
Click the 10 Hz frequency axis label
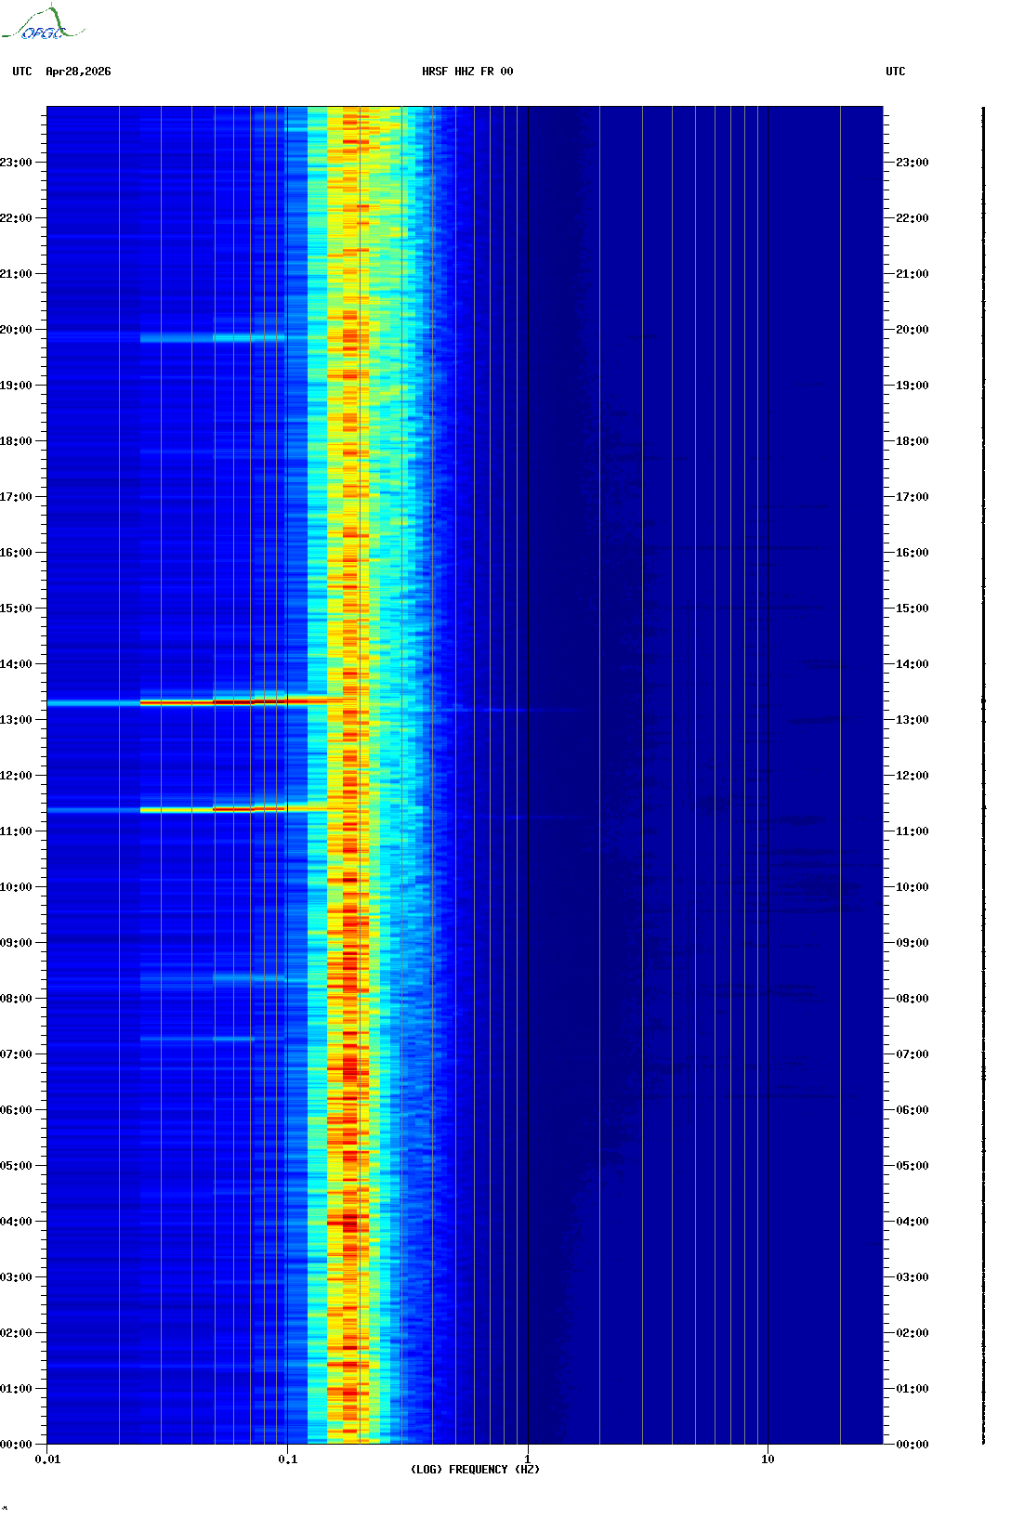pos(768,1459)
